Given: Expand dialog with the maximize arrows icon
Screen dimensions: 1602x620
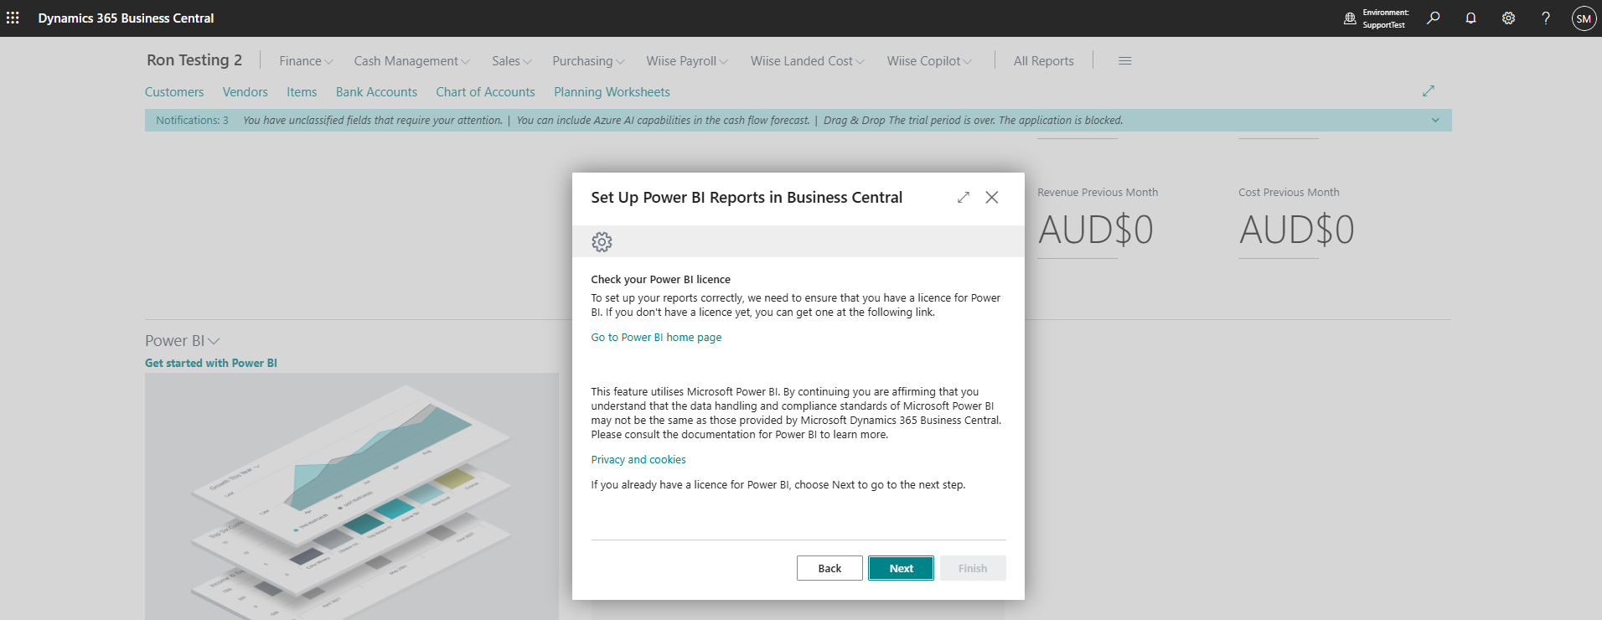Looking at the screenshot, I should (x=964, y=197).
